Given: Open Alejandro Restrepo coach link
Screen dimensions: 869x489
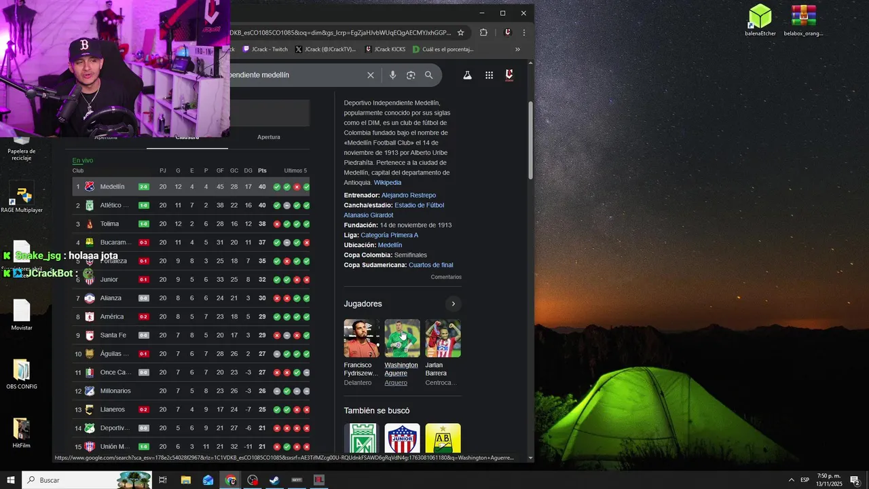Looking at the screenshot, I should point(409,196).
